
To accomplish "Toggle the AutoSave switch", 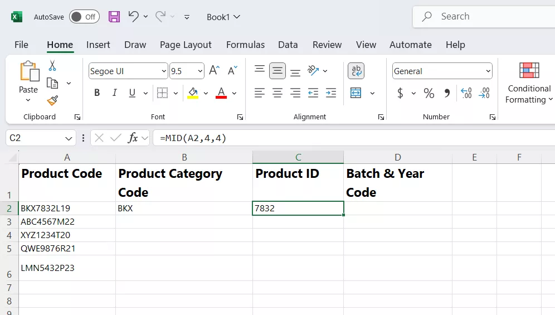I will tap(84, 17).
